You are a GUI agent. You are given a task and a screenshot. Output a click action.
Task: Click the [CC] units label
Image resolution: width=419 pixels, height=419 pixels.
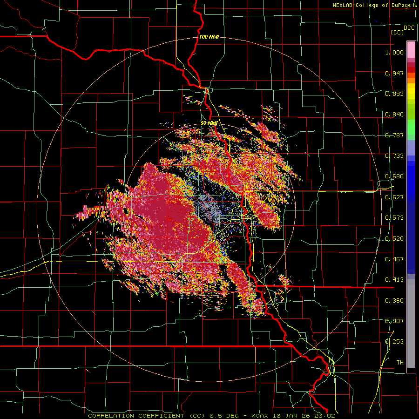pos(397,32)
